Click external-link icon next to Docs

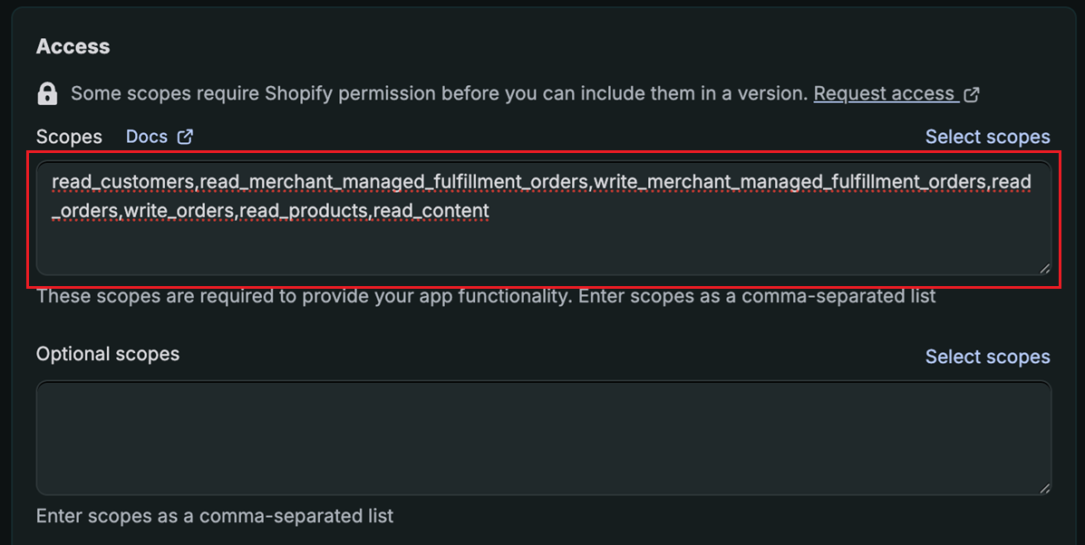[x=185, y=137]
